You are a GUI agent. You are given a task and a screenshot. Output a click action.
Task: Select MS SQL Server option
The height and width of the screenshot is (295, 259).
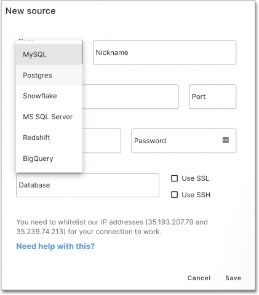point(49,117)
